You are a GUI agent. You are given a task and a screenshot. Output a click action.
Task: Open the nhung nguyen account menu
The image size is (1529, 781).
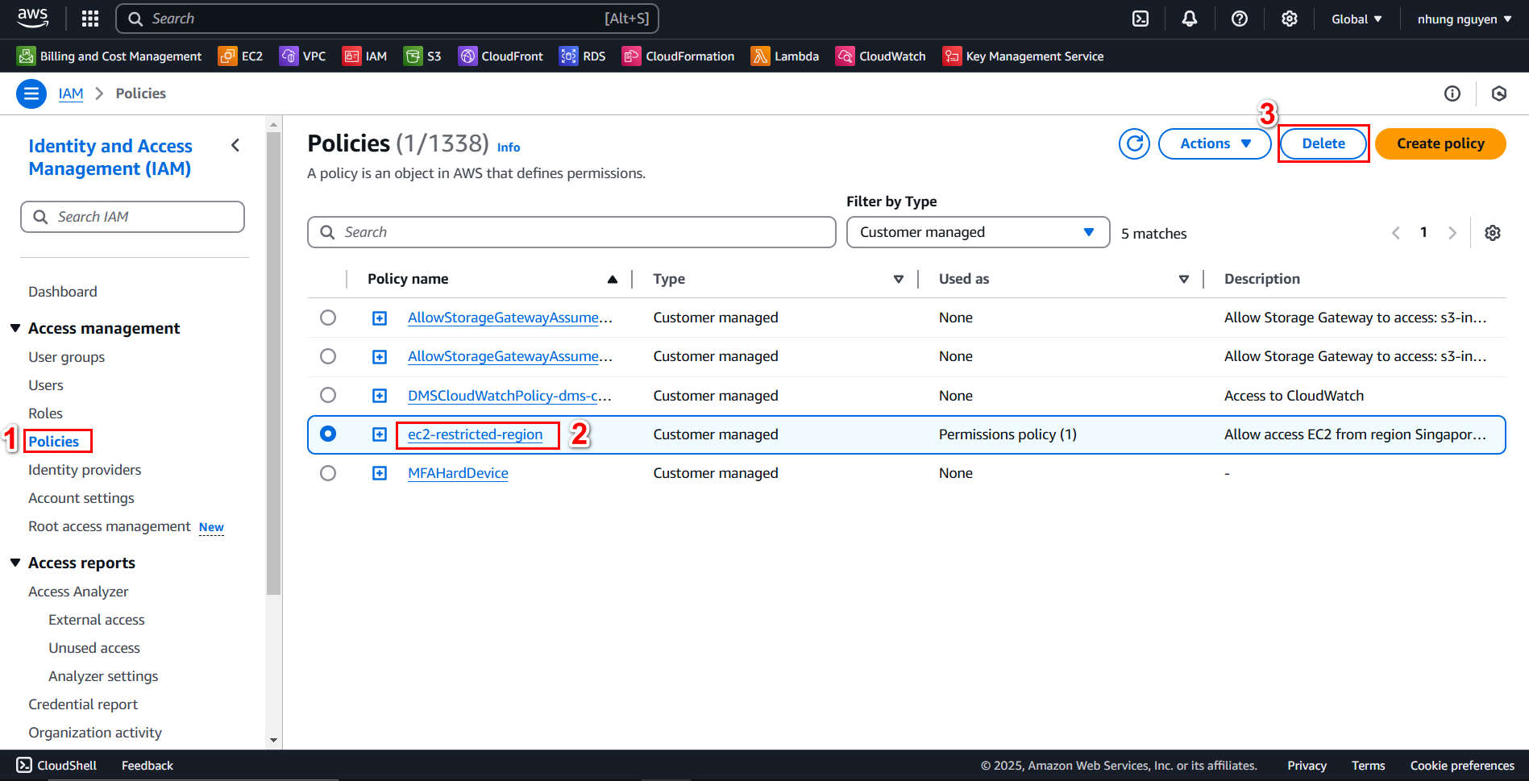pos(1465,19)
